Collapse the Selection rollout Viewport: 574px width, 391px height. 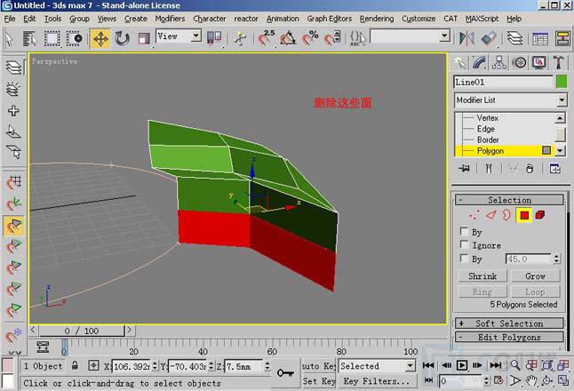509,200
